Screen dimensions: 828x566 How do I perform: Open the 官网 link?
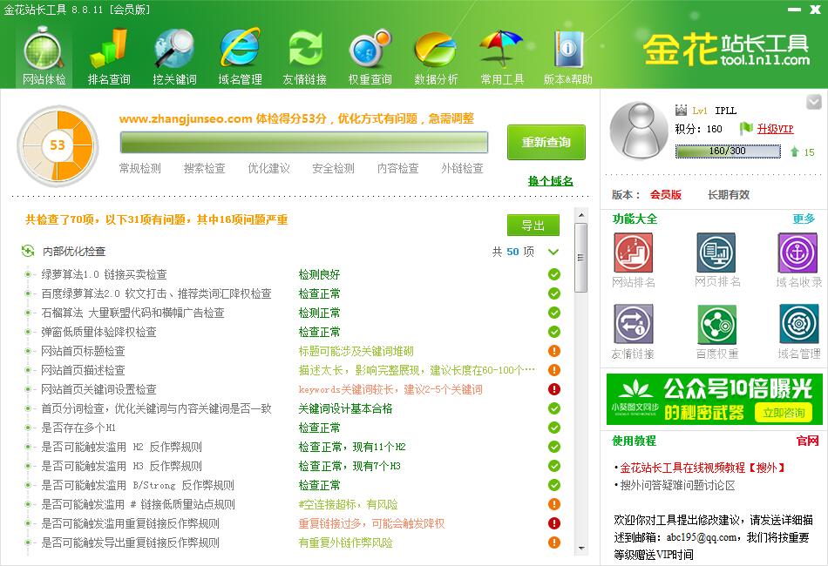(807, 441)
